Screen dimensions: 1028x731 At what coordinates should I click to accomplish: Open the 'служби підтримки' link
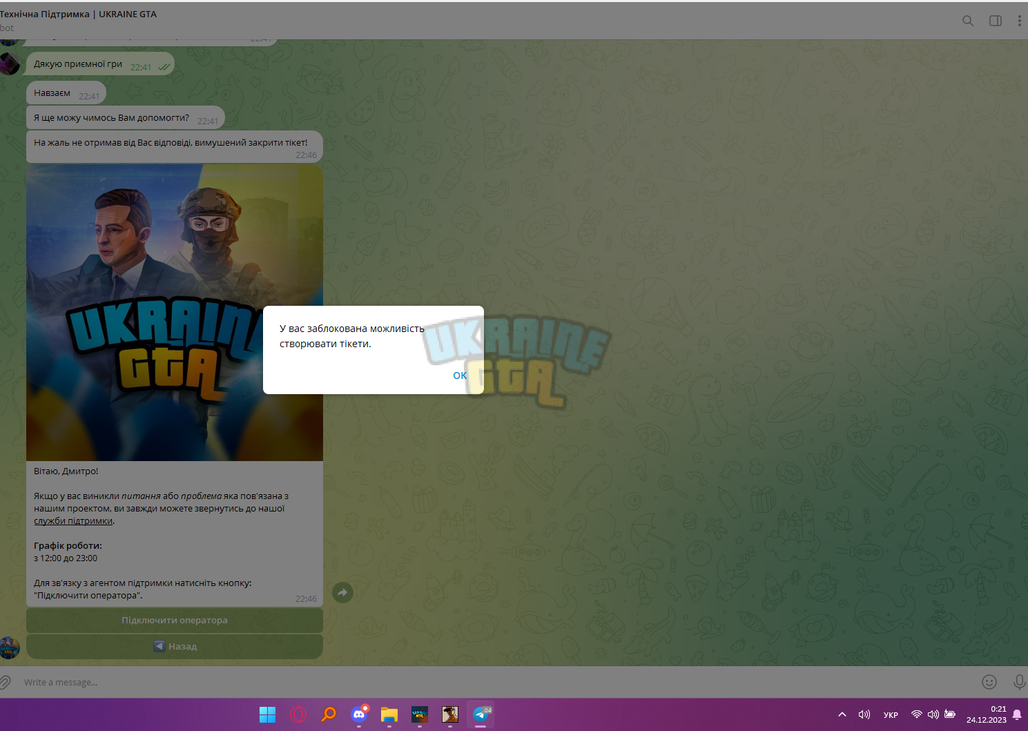click(x=73, y=521)
